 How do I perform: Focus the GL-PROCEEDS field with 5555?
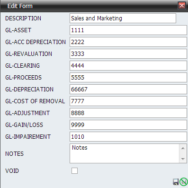pos(128,78)
